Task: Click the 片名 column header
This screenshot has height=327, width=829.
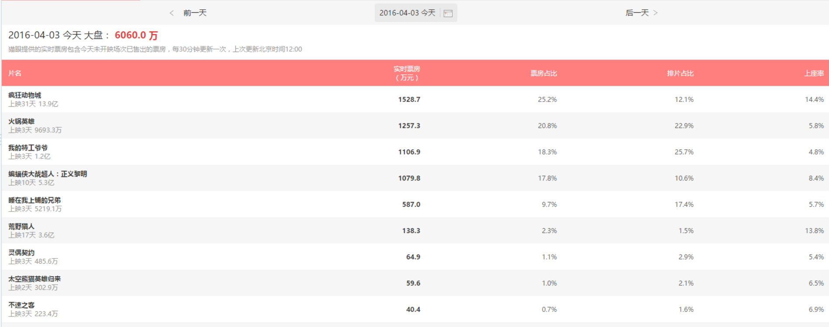Action: [15, 73]
